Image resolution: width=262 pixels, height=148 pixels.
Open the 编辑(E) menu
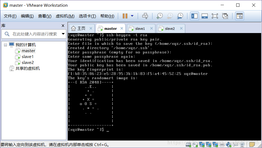click(27, 16)
